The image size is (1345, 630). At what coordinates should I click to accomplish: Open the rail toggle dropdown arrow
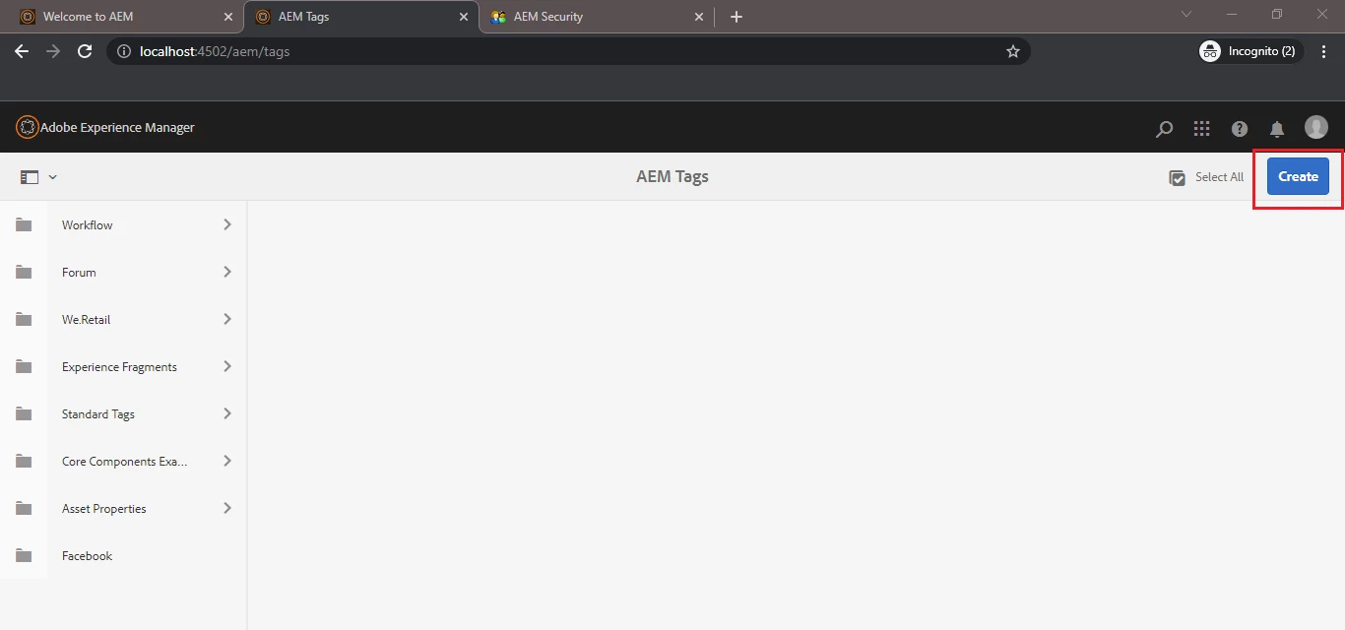tap(53, 177)
